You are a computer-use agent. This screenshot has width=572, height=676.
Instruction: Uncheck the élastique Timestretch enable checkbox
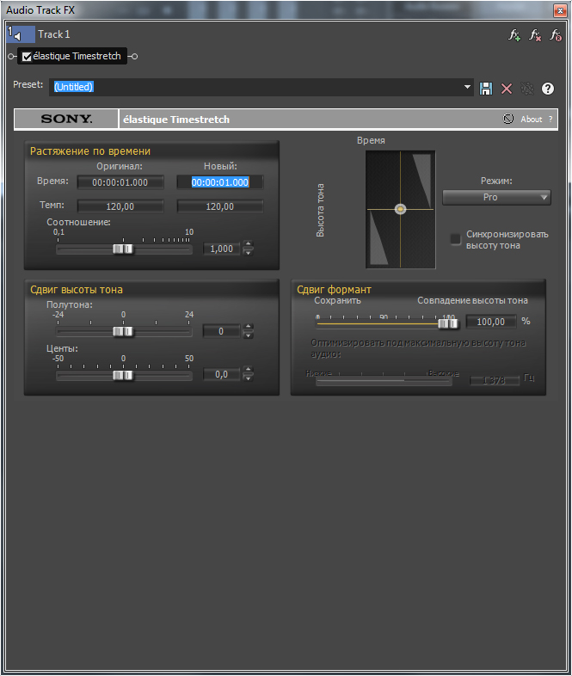27,57
